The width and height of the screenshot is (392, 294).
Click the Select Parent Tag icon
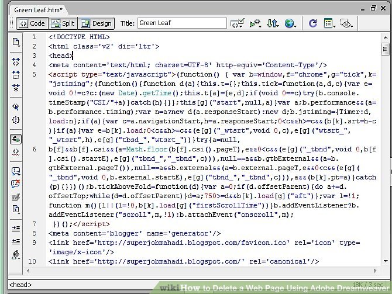point(16,107)
